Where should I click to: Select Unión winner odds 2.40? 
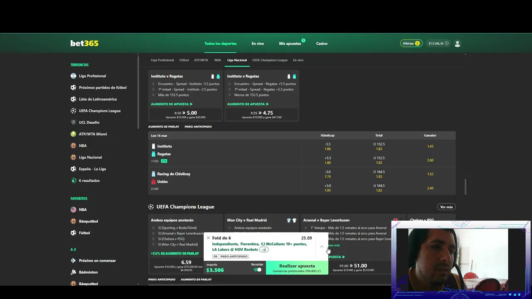(x=430, y=188)
